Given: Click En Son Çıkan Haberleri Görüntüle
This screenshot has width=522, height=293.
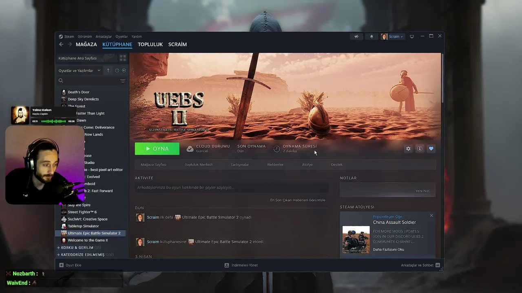Looking at the screenshot, I should point(298,200).
